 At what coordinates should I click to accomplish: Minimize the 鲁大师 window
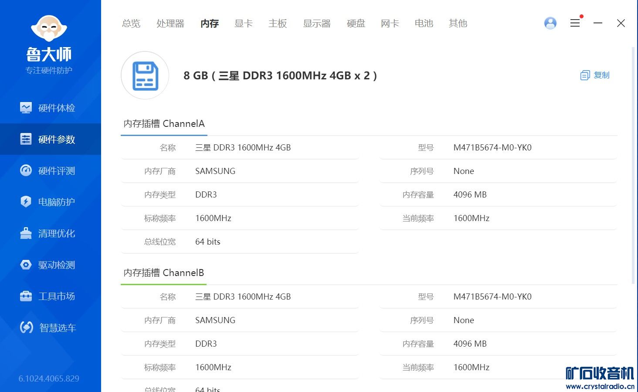(598, 23)
